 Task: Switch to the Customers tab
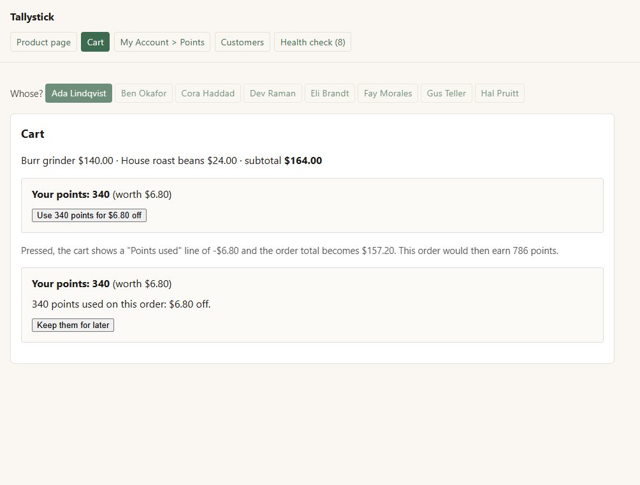click(x=242, y=42)
